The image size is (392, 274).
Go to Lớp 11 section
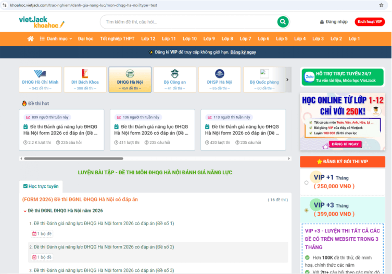pos(169,38)
